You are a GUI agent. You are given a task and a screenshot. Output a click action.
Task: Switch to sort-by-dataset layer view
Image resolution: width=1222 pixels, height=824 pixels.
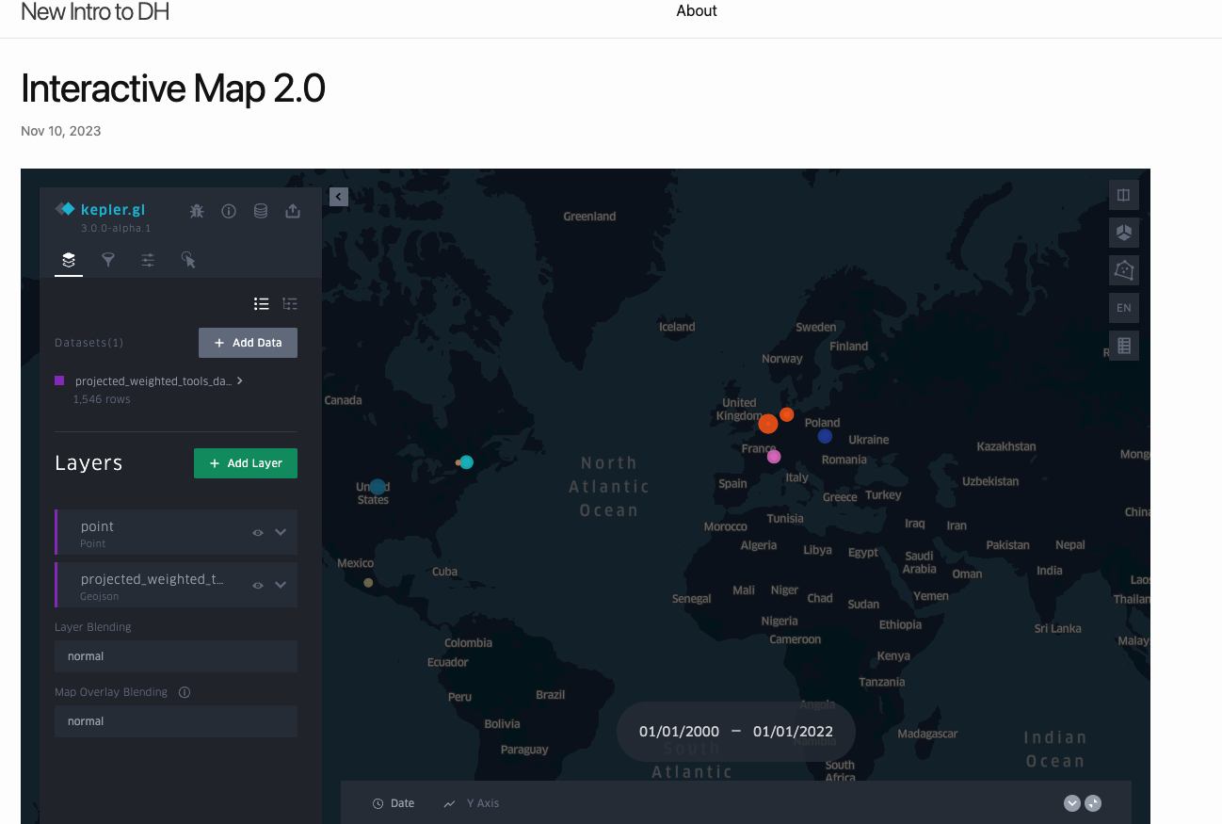[290, 304]
